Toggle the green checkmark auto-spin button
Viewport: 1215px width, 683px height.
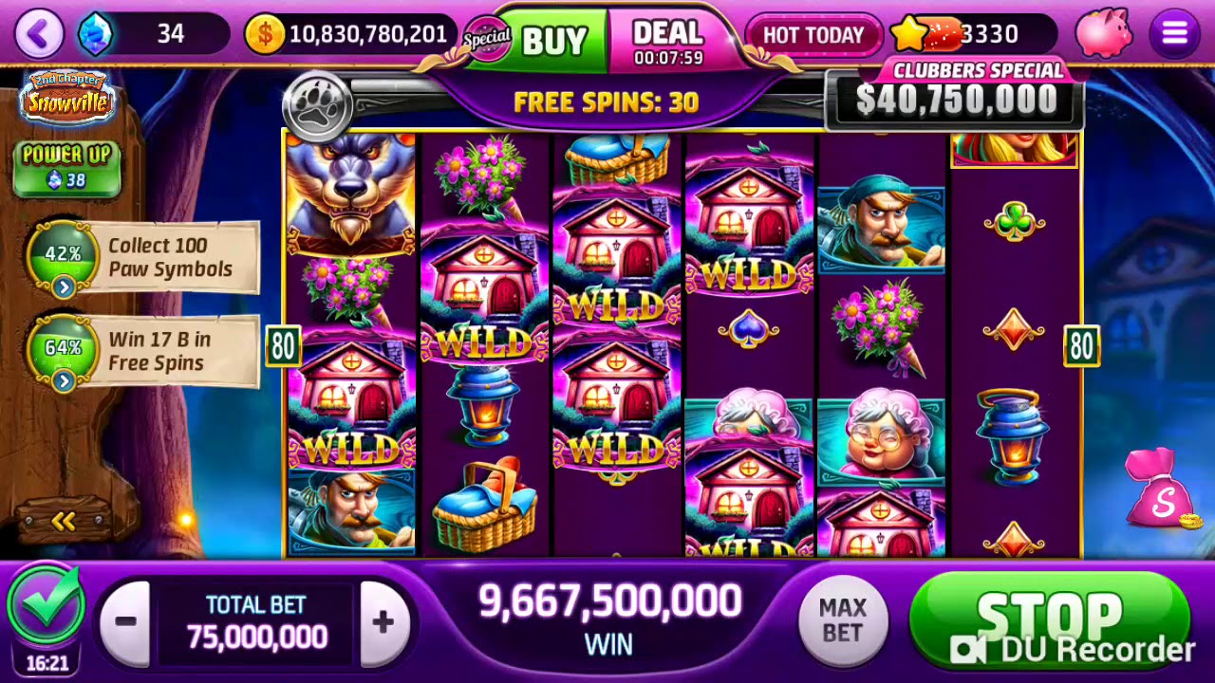(46, 605)
